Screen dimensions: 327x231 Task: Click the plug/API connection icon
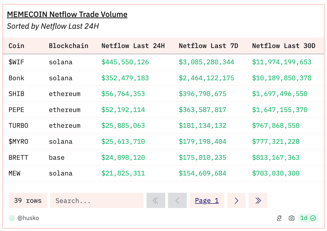(x=279, y=218)
